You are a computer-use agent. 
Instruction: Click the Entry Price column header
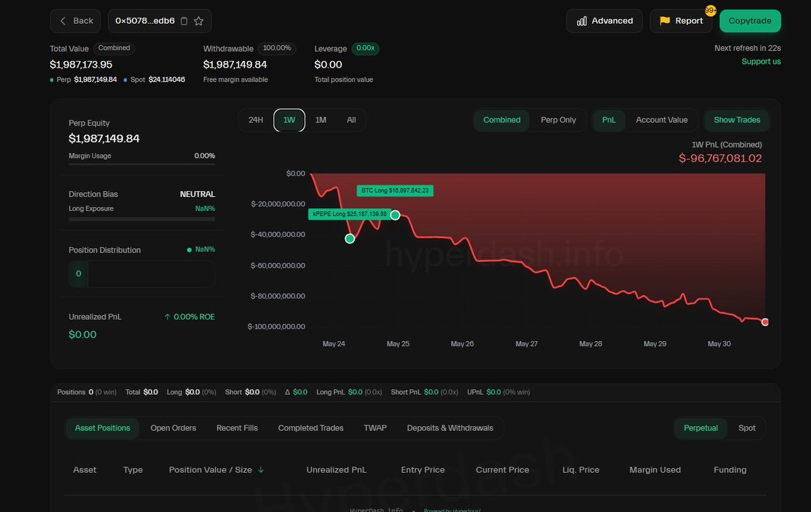point(422,470)
